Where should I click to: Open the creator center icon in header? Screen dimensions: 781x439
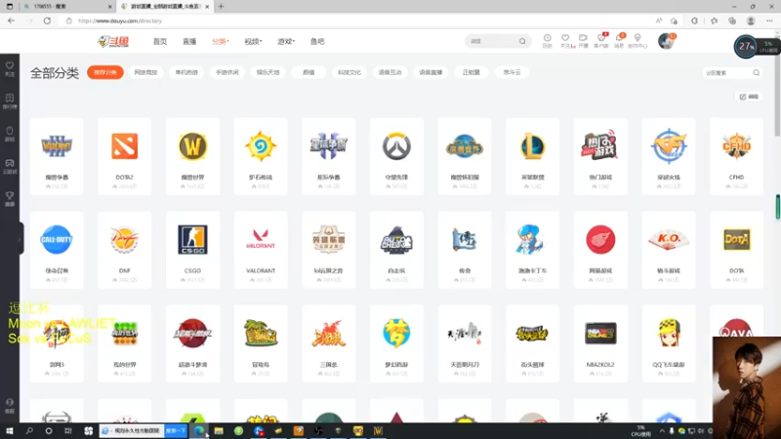click(637, 41)
